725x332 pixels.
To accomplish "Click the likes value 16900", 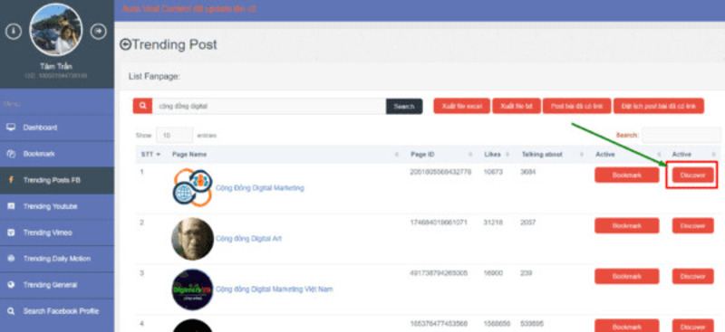I will pos(494,273).
